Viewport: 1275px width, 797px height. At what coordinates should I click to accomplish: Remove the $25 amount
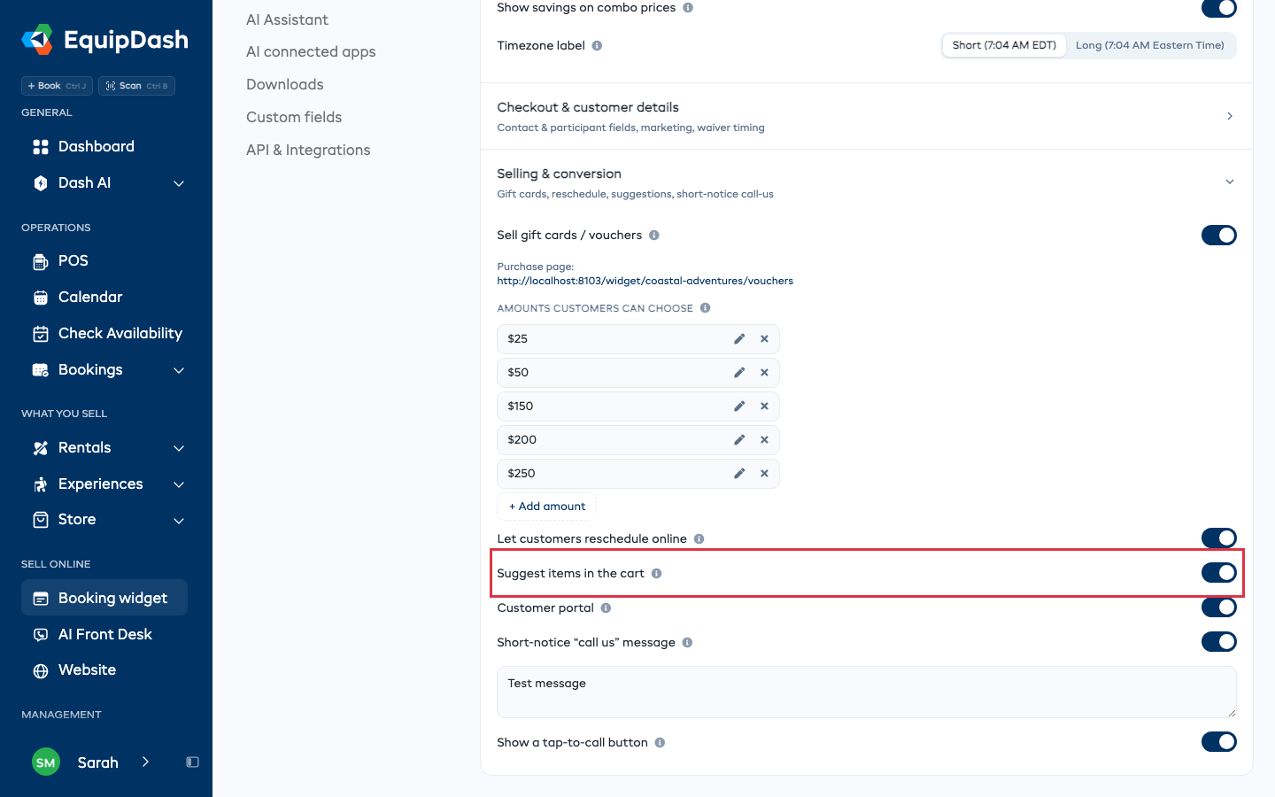click(x=764, y=339)
